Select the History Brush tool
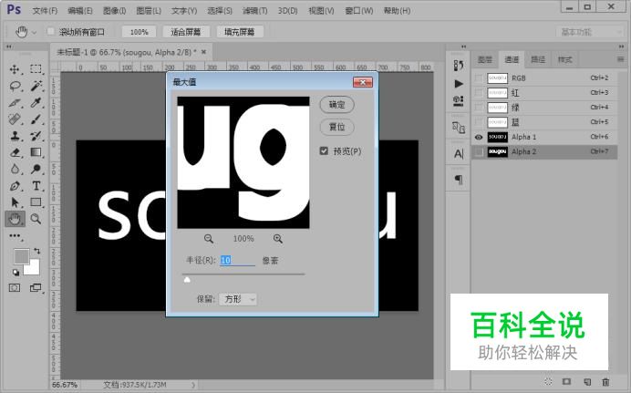Image resolution: width=631 pixels, height=393 pixels. (x=36, y=136)
